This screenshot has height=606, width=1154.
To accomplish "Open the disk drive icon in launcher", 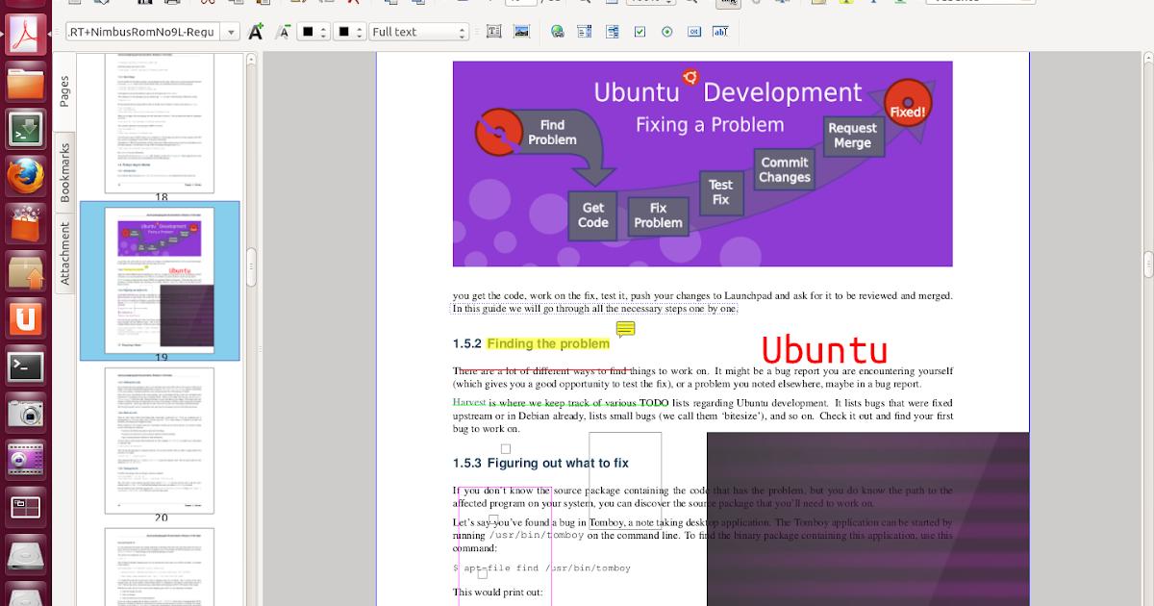I will (27, 555).
